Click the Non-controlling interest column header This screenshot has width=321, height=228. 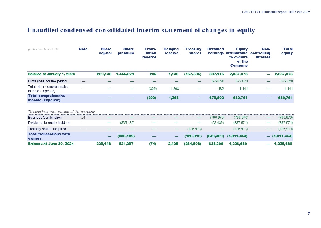pyautogui.click(x=260, y=53)
